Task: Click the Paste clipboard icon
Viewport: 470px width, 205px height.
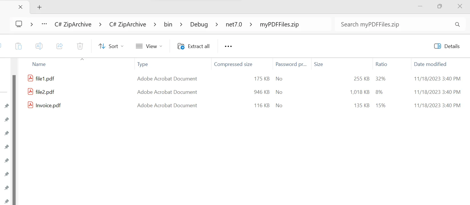Action: pos(19,46)
